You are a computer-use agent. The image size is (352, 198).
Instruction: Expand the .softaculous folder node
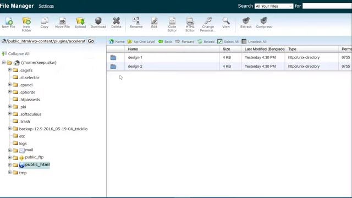point(10,114)
